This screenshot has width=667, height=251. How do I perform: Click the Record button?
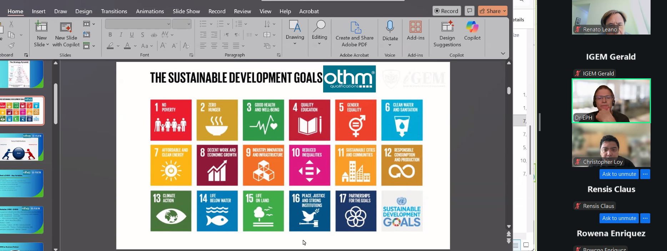coord(446,11)
